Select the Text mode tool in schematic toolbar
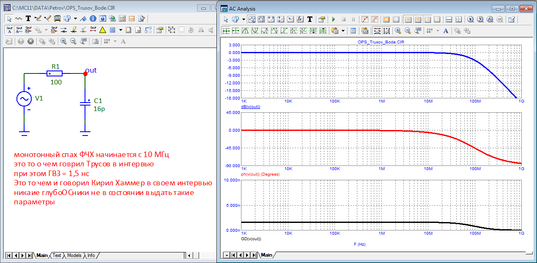This screenshot has width=537, height=263. tap(28, 19)
